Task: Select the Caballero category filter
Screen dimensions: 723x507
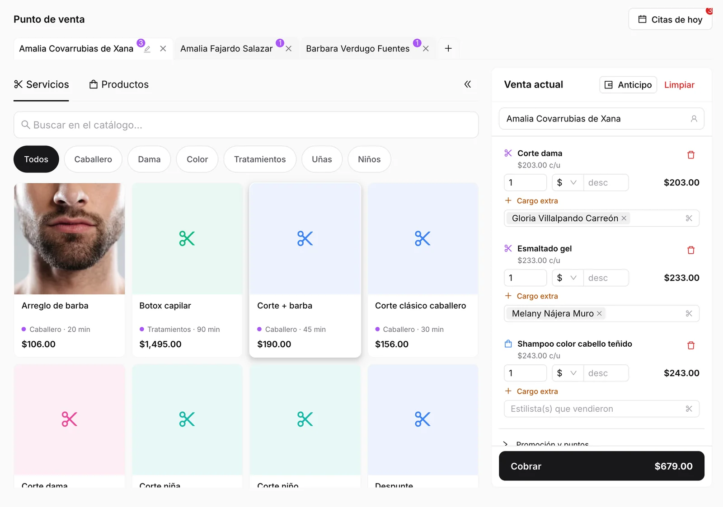Action: pyautogui.click(x=93, y=159)
